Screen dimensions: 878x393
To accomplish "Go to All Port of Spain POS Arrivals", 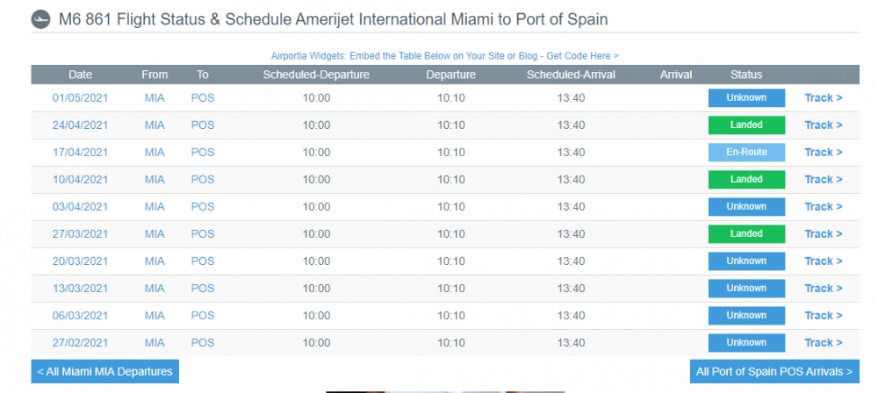I will click(774, 371).
